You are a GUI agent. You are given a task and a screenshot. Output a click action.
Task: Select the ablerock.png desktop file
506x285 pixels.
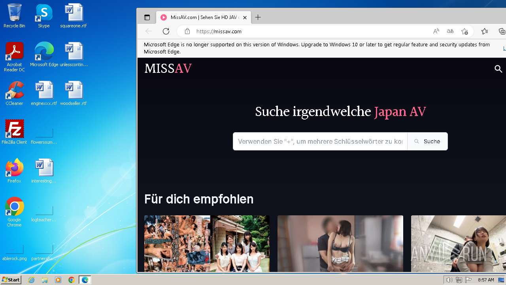click(x=14, y=253)
